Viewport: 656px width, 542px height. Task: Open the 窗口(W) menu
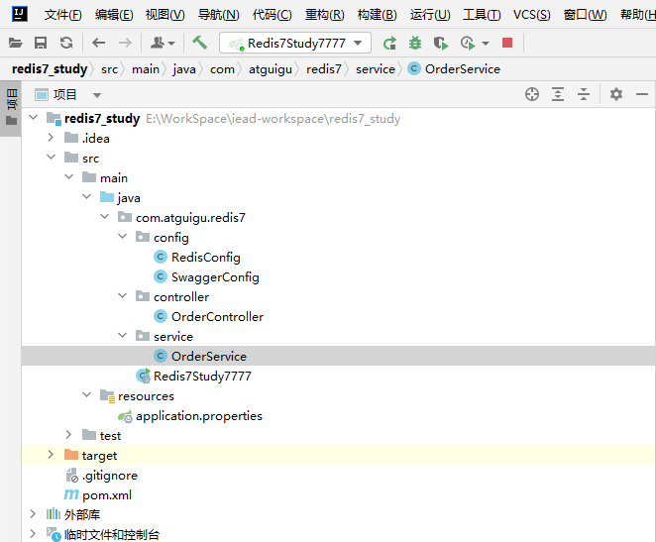coord(585,15)
